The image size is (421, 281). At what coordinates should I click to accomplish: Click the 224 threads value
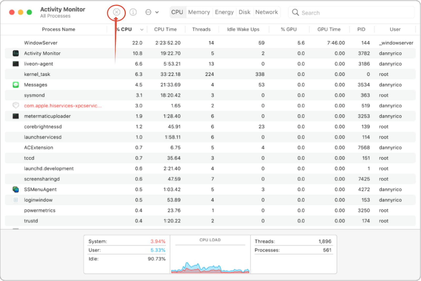[x=209, y=74]
